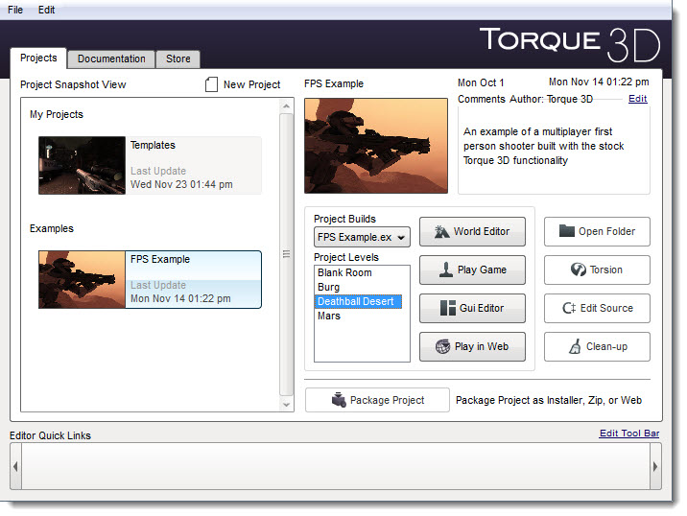Select the FPS Example entry title in list
The image size is (687, 516).
point(160,259)
